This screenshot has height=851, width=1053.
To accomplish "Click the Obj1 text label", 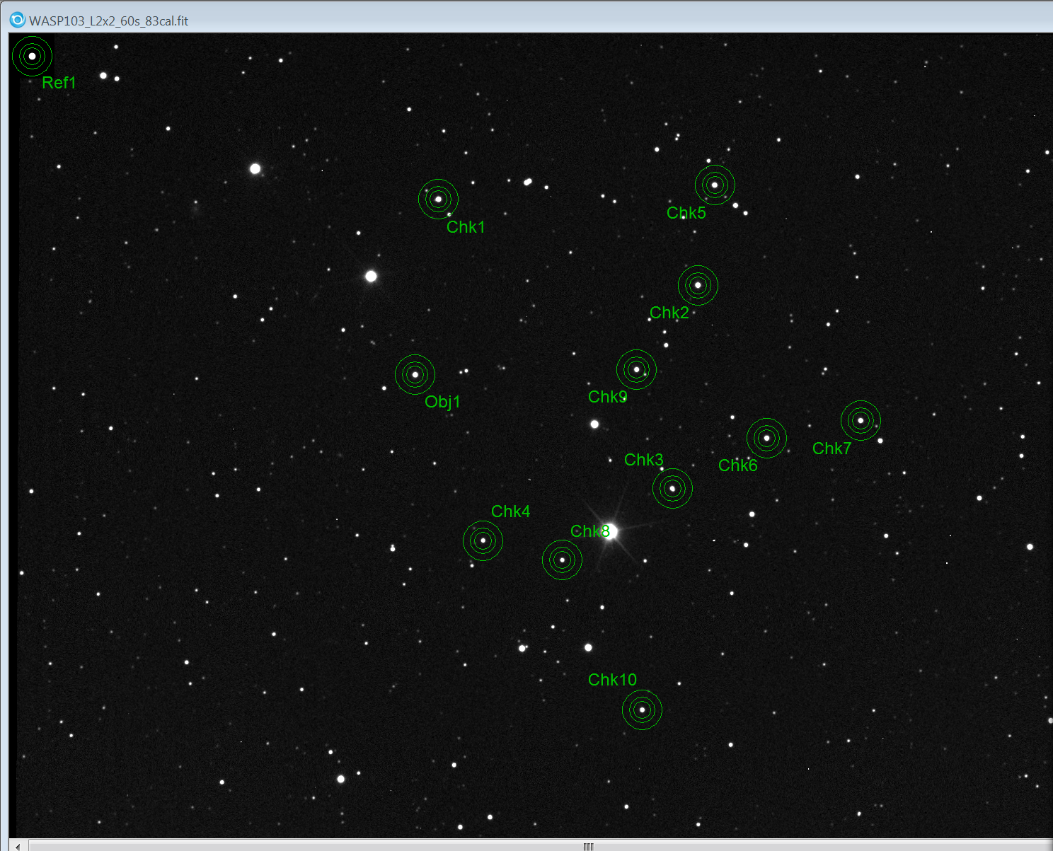I will (442, 402).
